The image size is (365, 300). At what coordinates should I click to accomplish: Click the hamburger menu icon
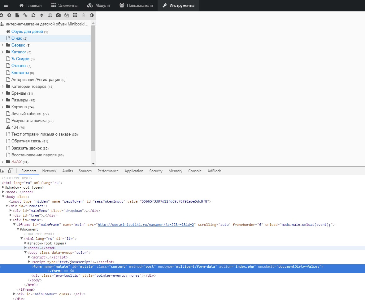6,5
